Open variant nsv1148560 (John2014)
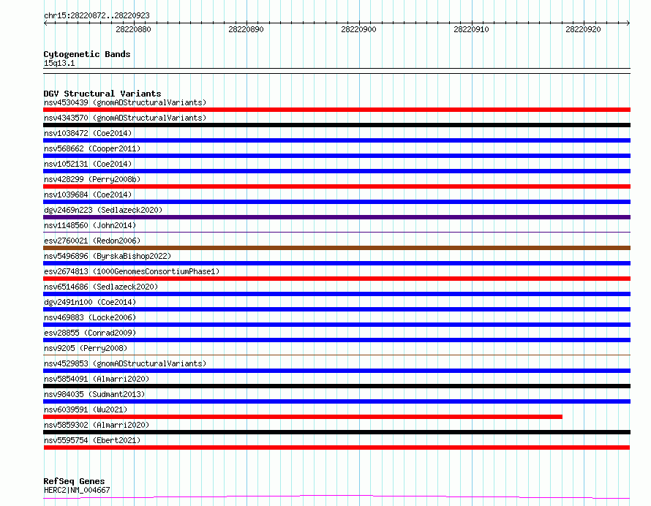The image size is (651, 506). 90,225
